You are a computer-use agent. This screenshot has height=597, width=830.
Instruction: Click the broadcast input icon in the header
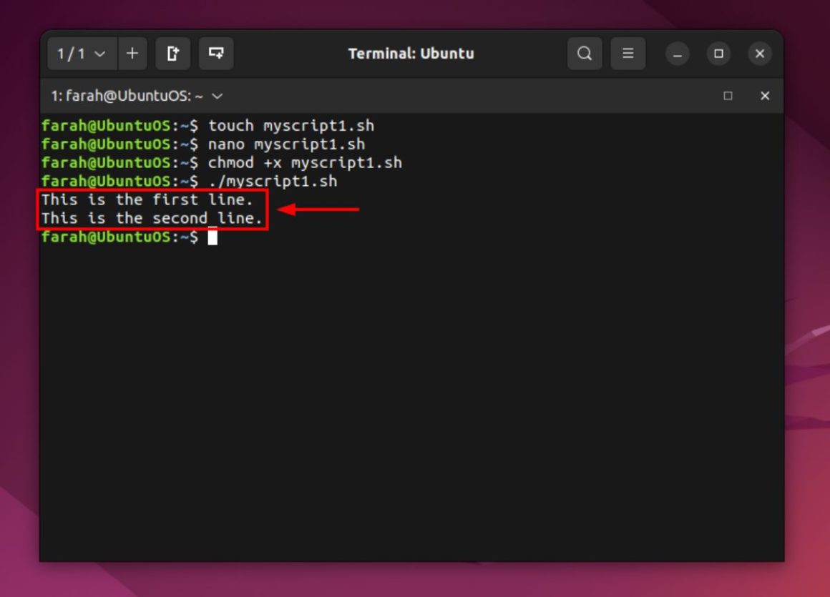click(216, 54)
